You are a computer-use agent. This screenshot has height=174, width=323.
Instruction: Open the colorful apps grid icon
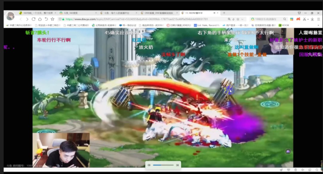coord(292,19)
